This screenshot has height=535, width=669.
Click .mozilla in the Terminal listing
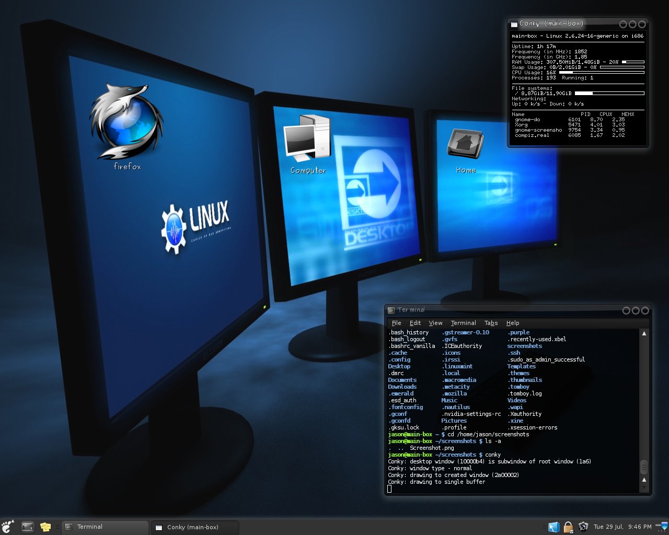(x=454, y=393)
